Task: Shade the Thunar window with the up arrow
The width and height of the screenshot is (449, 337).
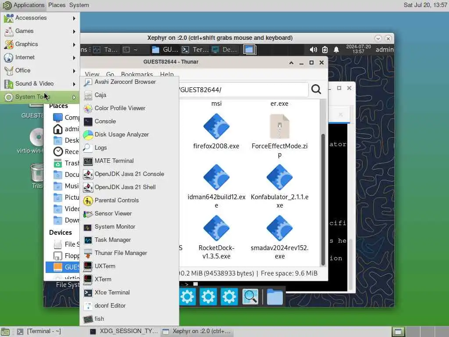Action: pyautogui.click(x=291, y=63)
